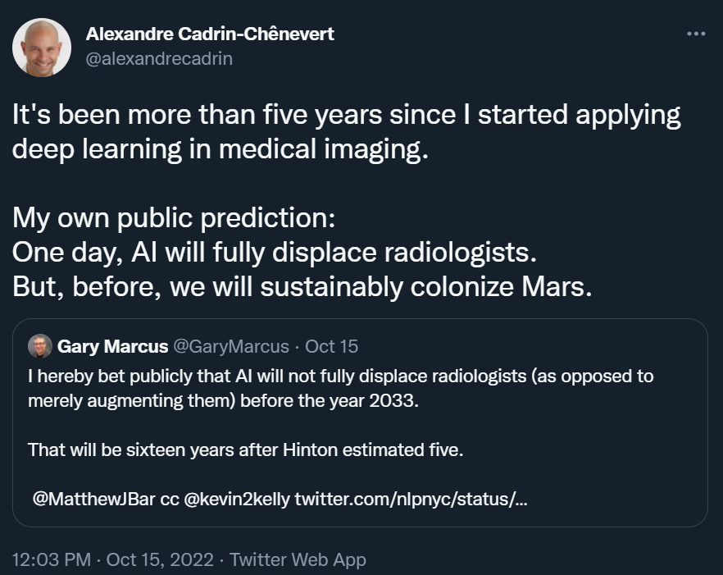Open Gary Marcus display name in quote

tap(112, 346)
